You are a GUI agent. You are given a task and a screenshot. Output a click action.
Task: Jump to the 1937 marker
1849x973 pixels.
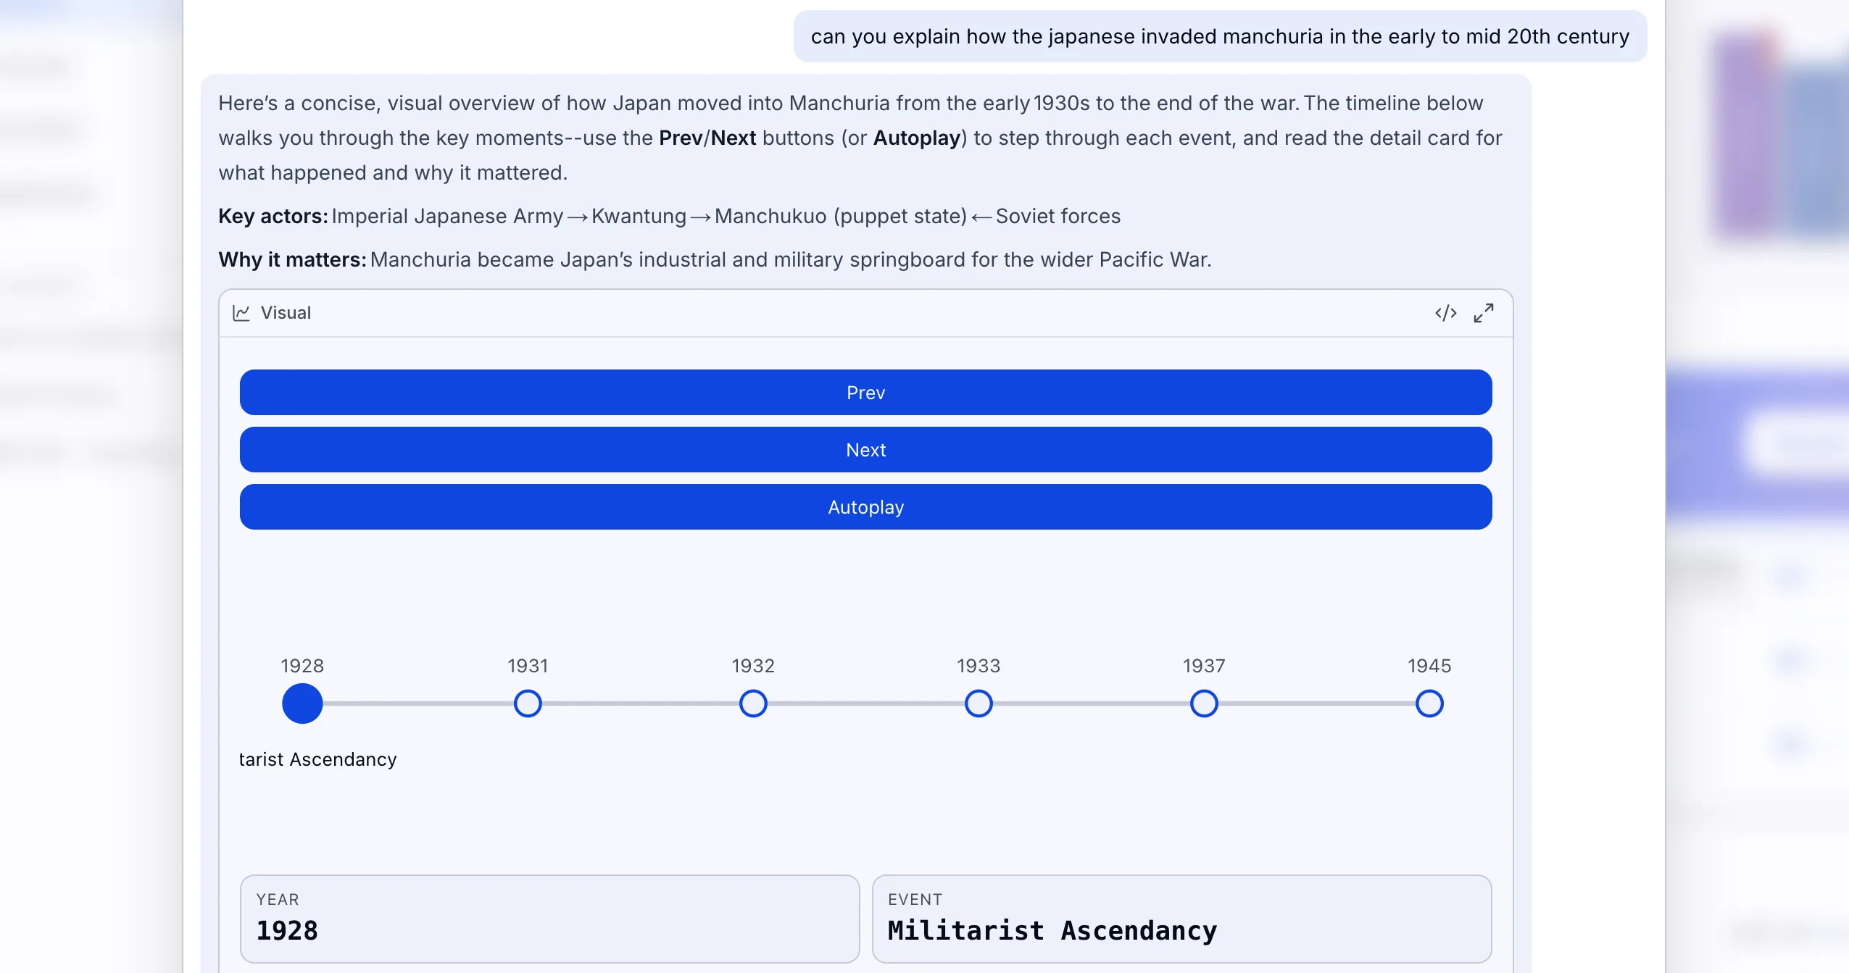[x=1204, y=703]
